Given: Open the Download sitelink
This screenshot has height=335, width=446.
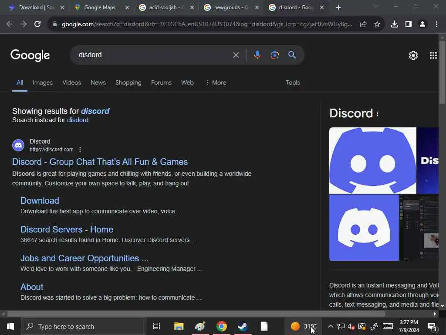Looking at the screenshot, I should (40, 201).
